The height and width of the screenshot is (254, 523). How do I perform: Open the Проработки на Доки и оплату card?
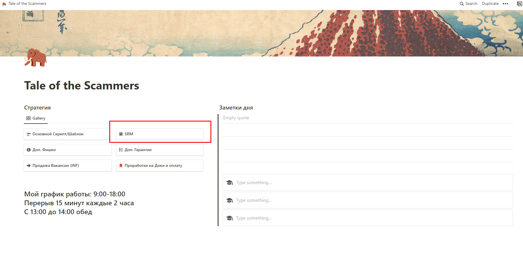(160, 165)
